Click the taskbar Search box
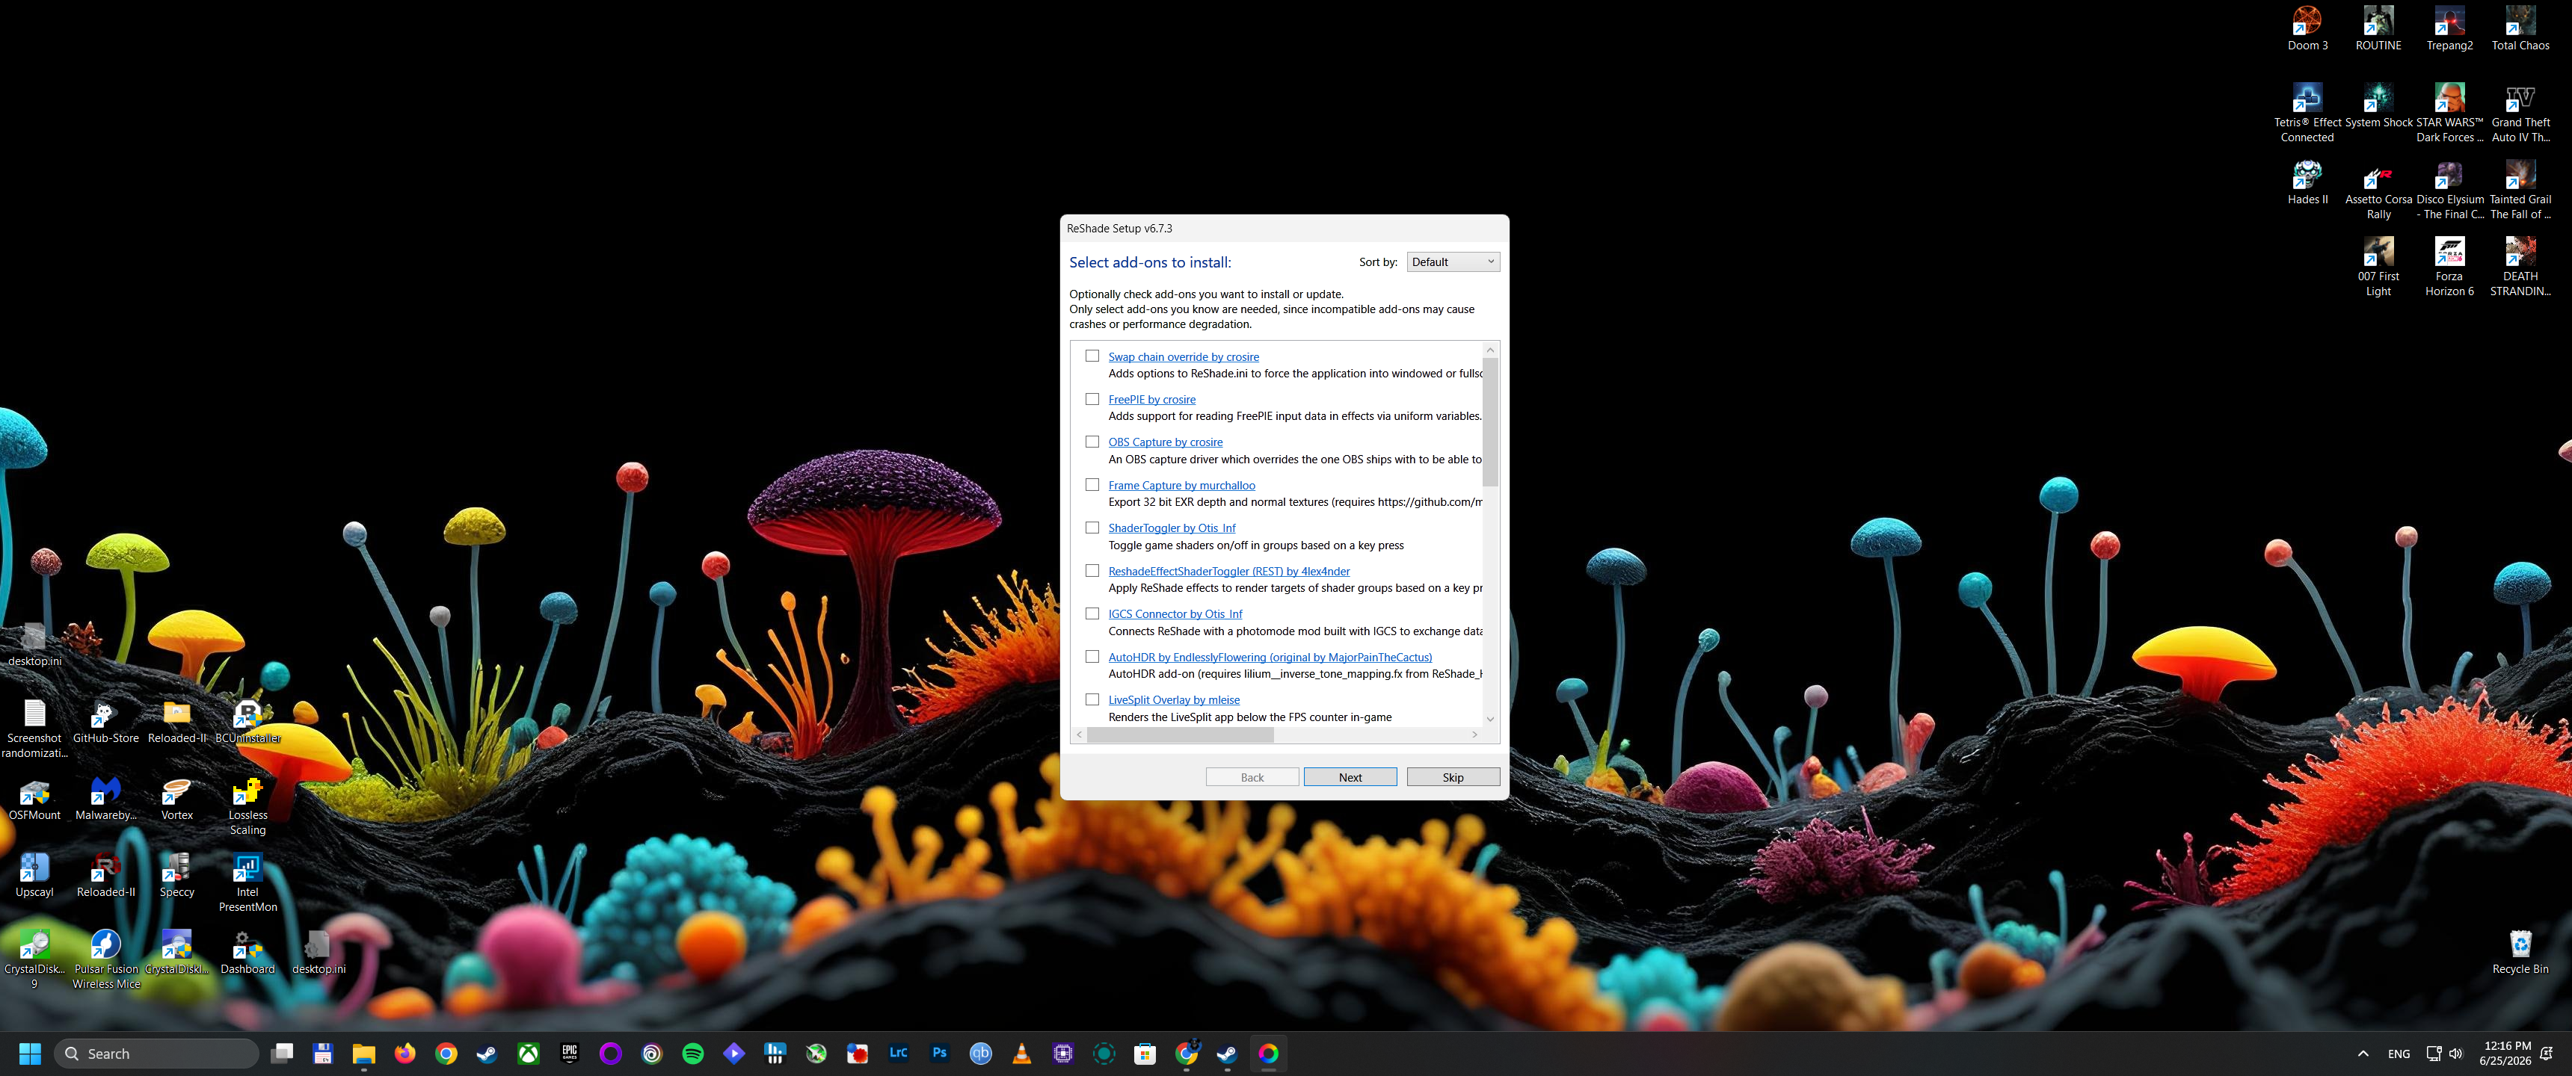Image resolution: width=2572 pixels, height=1076 pixels. (x=157, y=1053)
